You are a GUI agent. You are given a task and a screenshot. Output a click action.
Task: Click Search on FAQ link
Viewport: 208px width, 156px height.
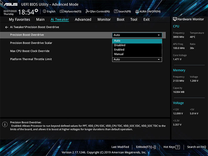pyautogui.click(x=196, y=147)
